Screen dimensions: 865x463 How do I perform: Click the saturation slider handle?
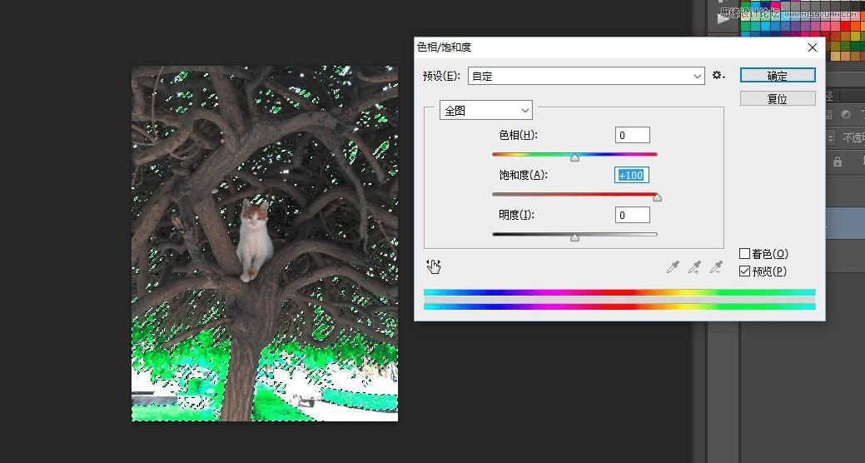click(657, 197)
